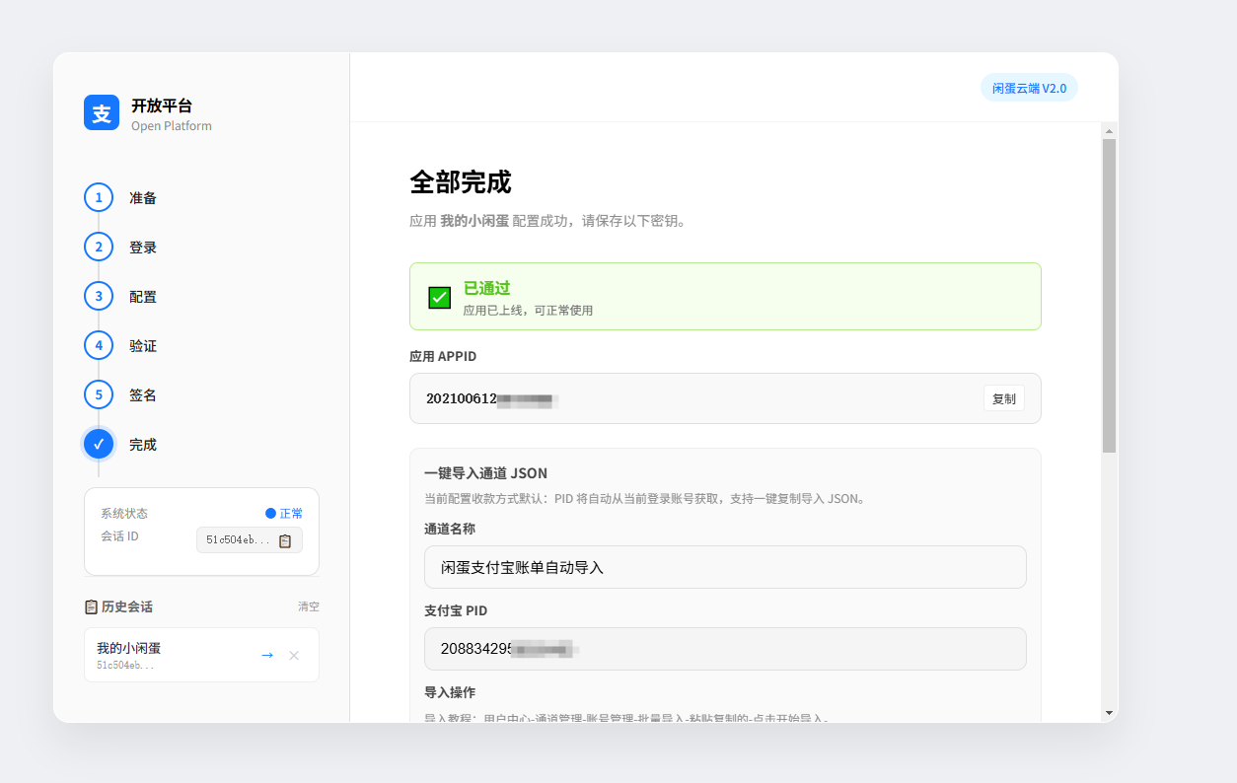This screenshot has height=783, width=1237.
Task: Go to the 签名 step label
Action: click(x=143, y=395)
